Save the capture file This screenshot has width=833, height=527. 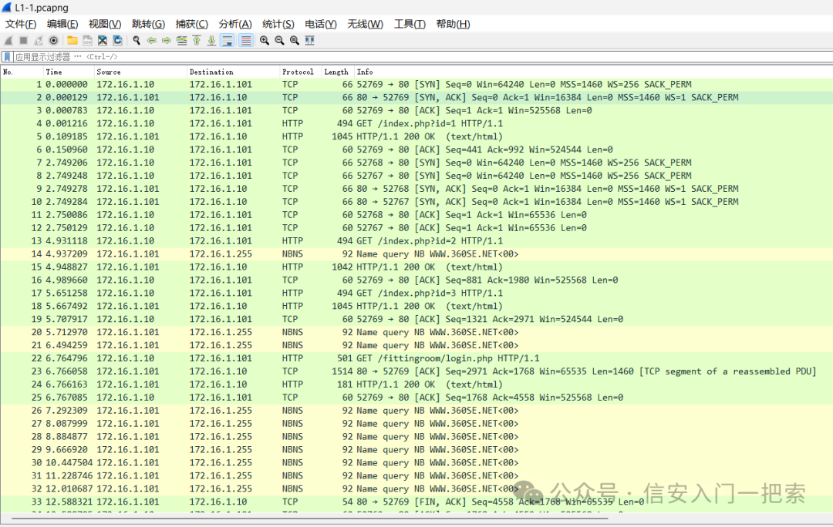pyautogui.click(x=87, y=40)
